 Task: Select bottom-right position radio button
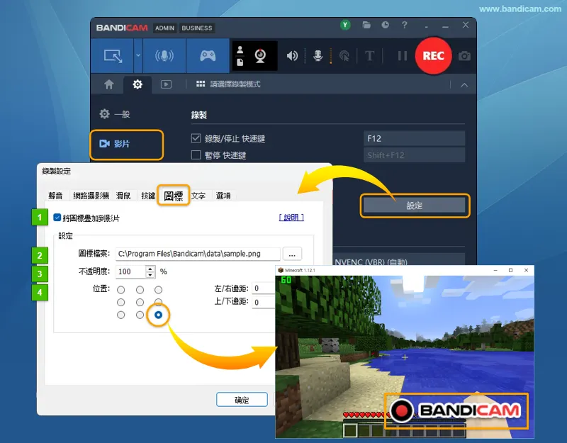(x=158, y=315)
